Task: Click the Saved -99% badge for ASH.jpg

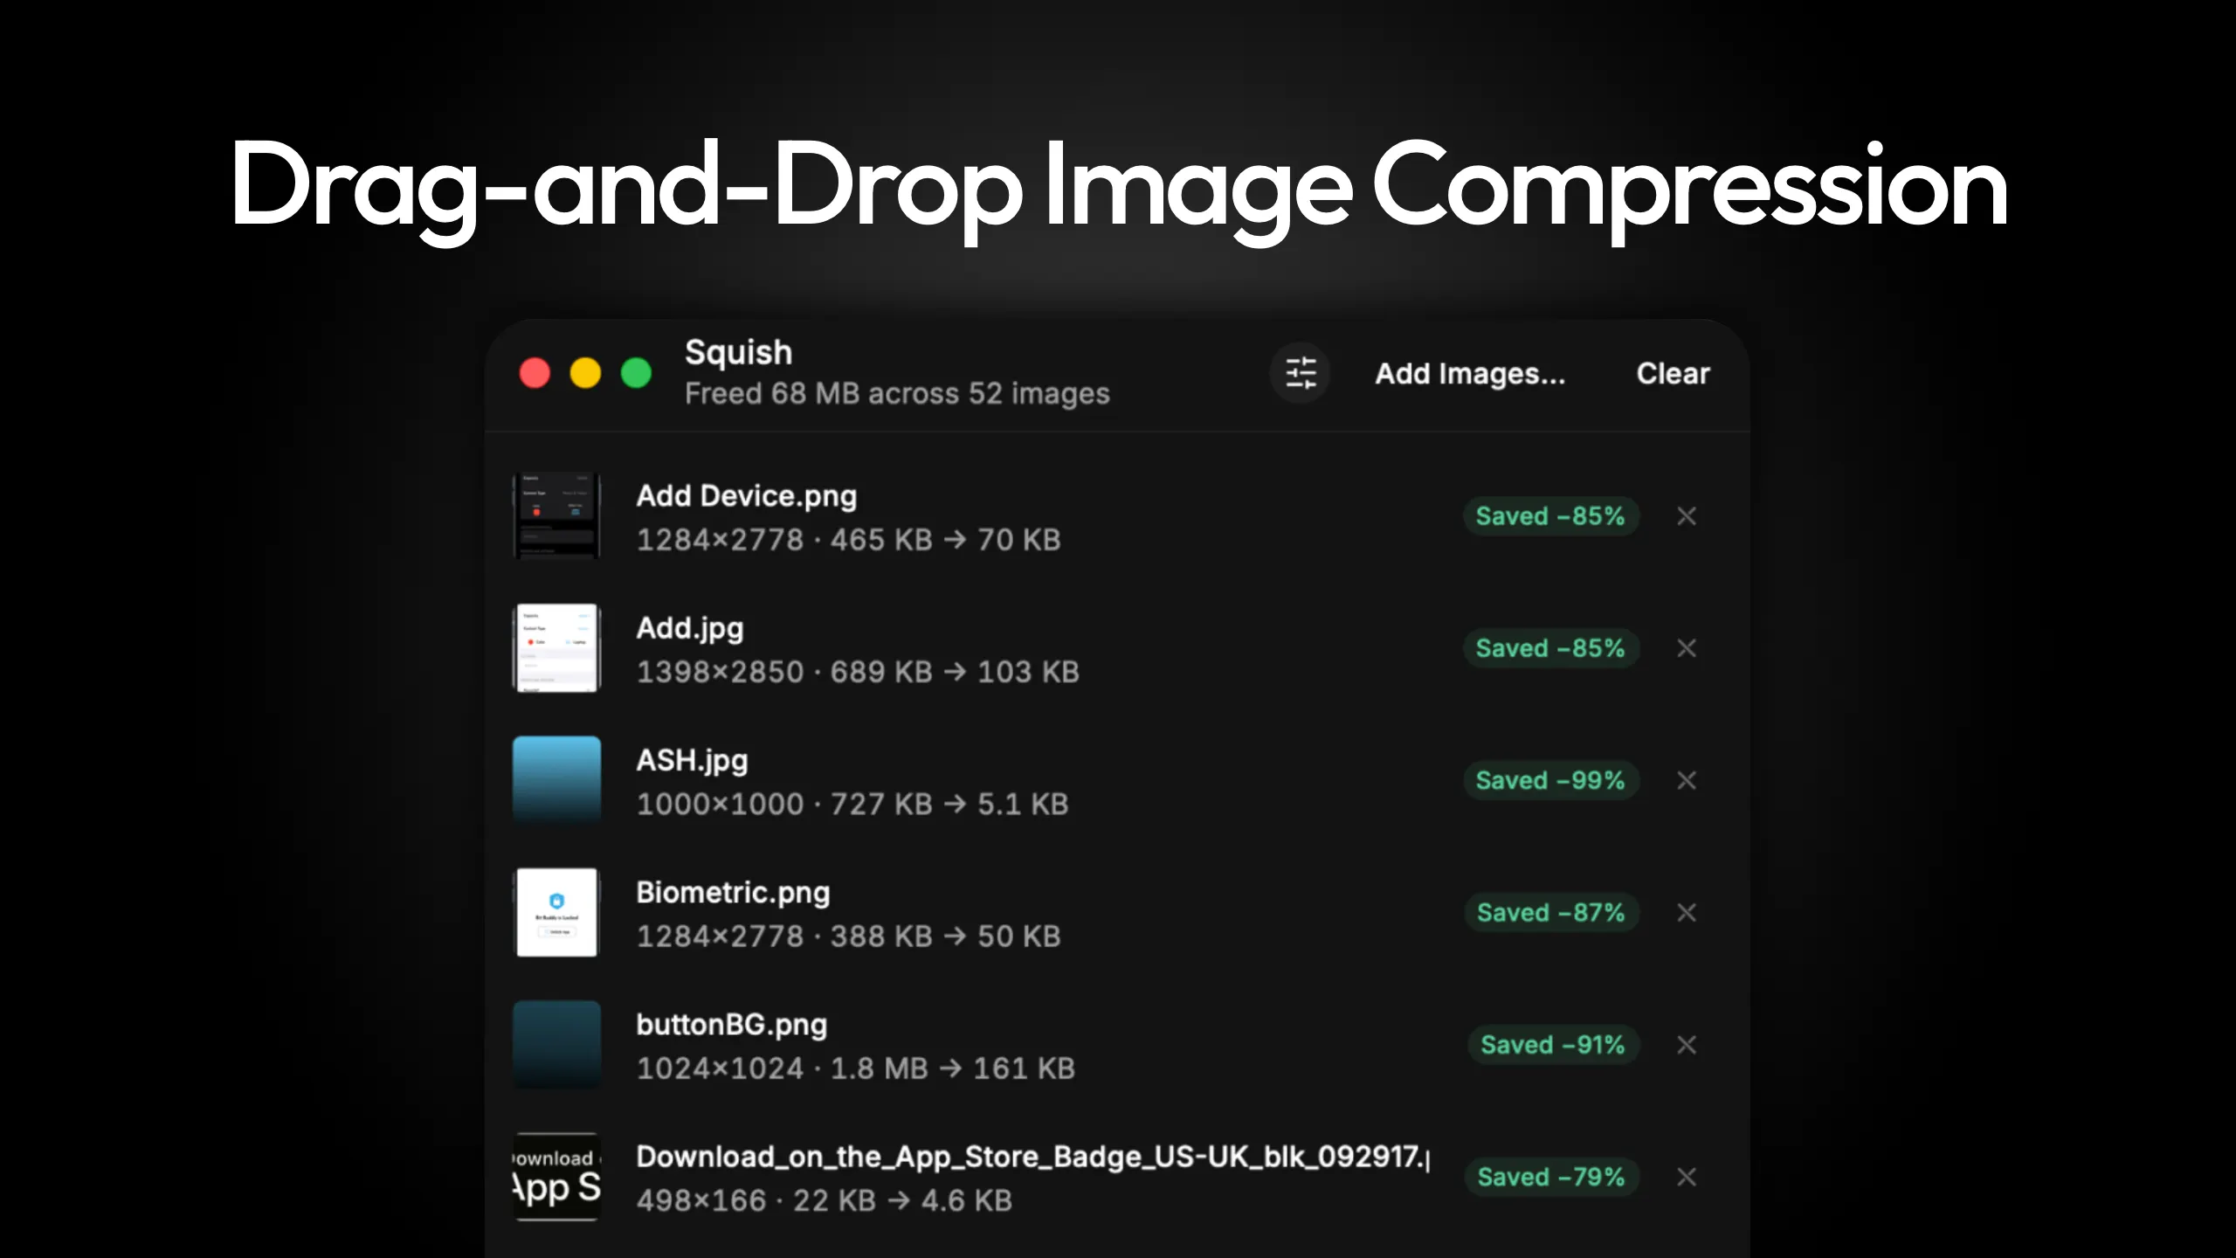Action: click(1550, 780)
